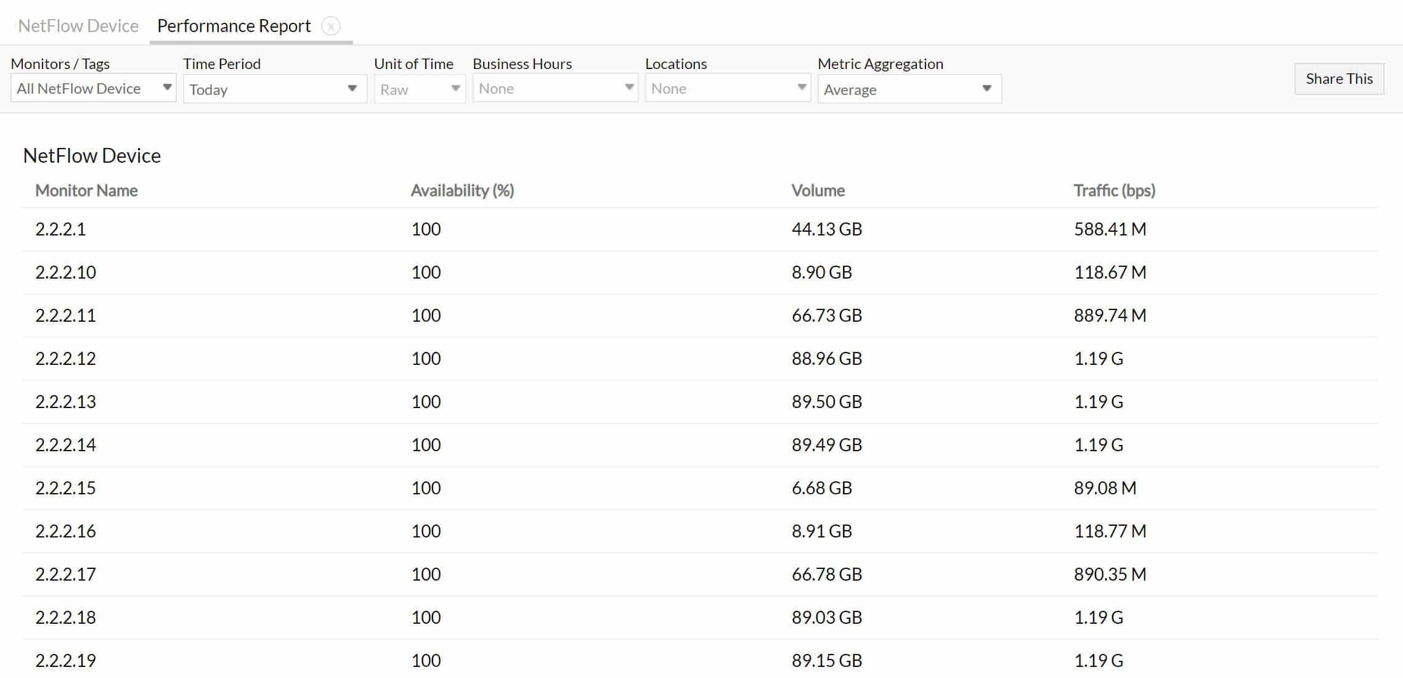Image resolution: width=1403 pixels, height=678 pixels.
Task: Open monitor 2.2.2.16
Action: (x=65, y=531)
